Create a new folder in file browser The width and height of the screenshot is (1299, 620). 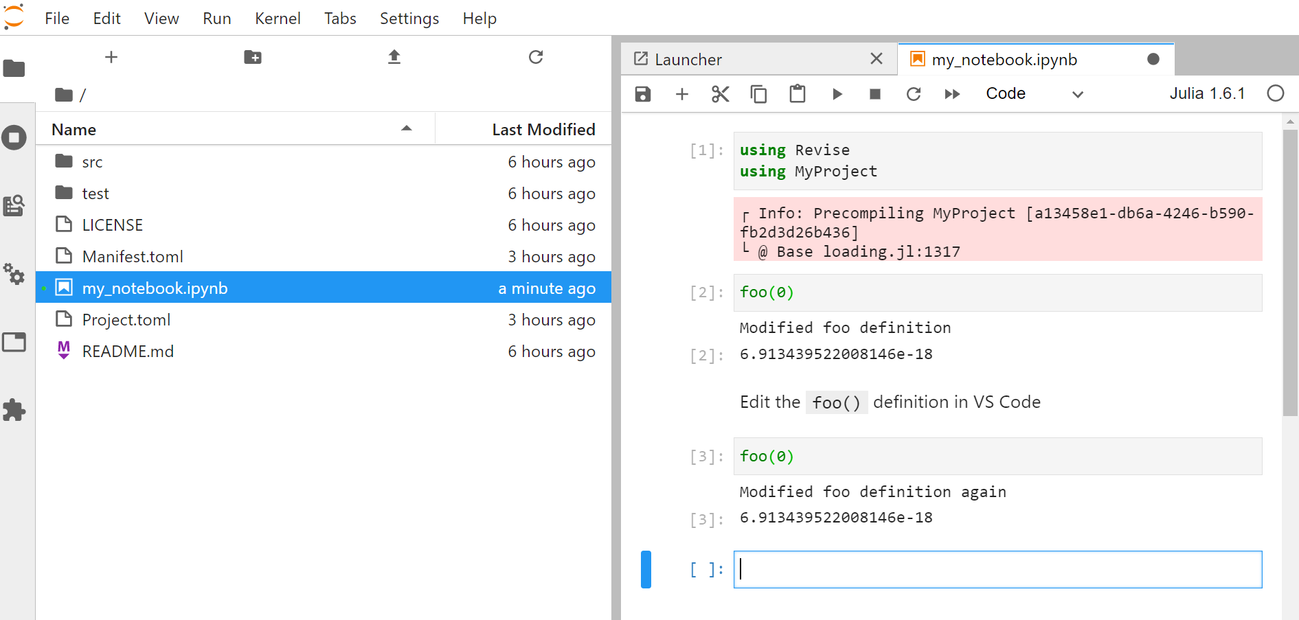tap(253, 57)
